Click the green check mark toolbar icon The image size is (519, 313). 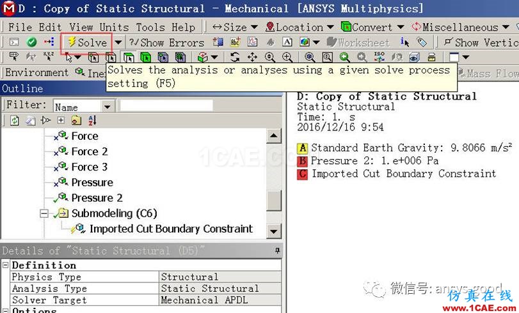point(32,42)
